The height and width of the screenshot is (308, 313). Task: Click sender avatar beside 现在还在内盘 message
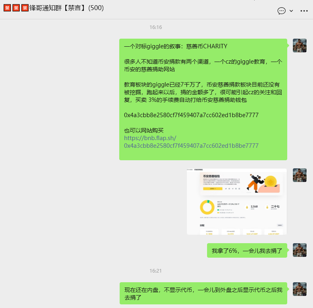click(x=300, y=289)
